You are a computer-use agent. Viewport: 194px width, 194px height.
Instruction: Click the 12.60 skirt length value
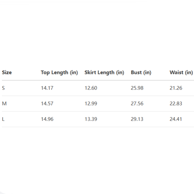[x=91, y=88]
